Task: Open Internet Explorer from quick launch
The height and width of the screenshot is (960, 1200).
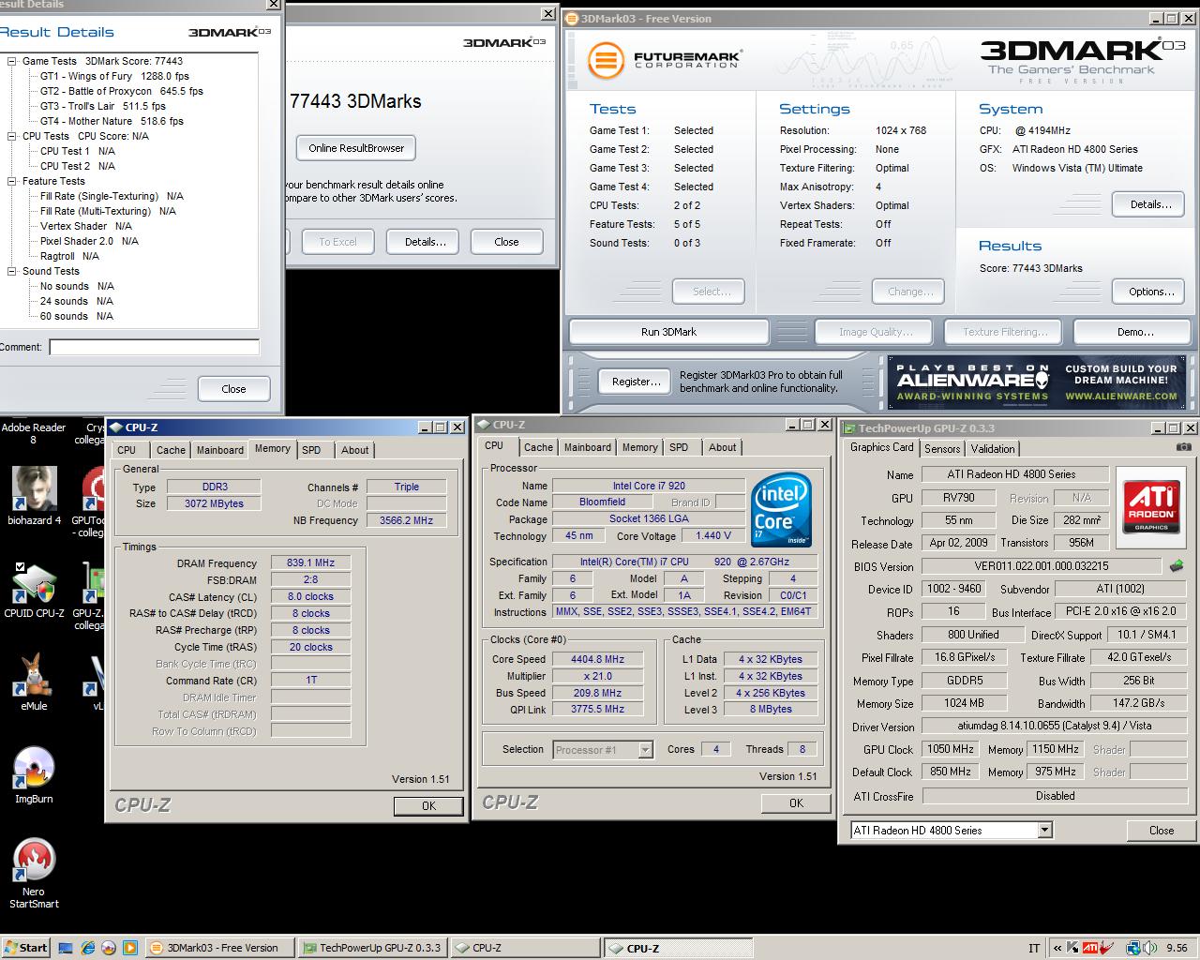Action: point(87,948)
